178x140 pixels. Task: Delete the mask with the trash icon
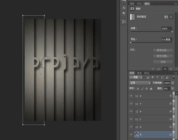coord(171,69)
